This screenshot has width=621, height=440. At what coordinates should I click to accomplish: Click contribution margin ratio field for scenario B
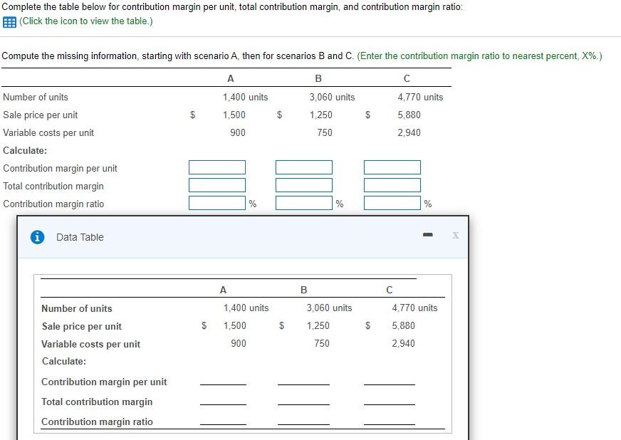[304, 203]
